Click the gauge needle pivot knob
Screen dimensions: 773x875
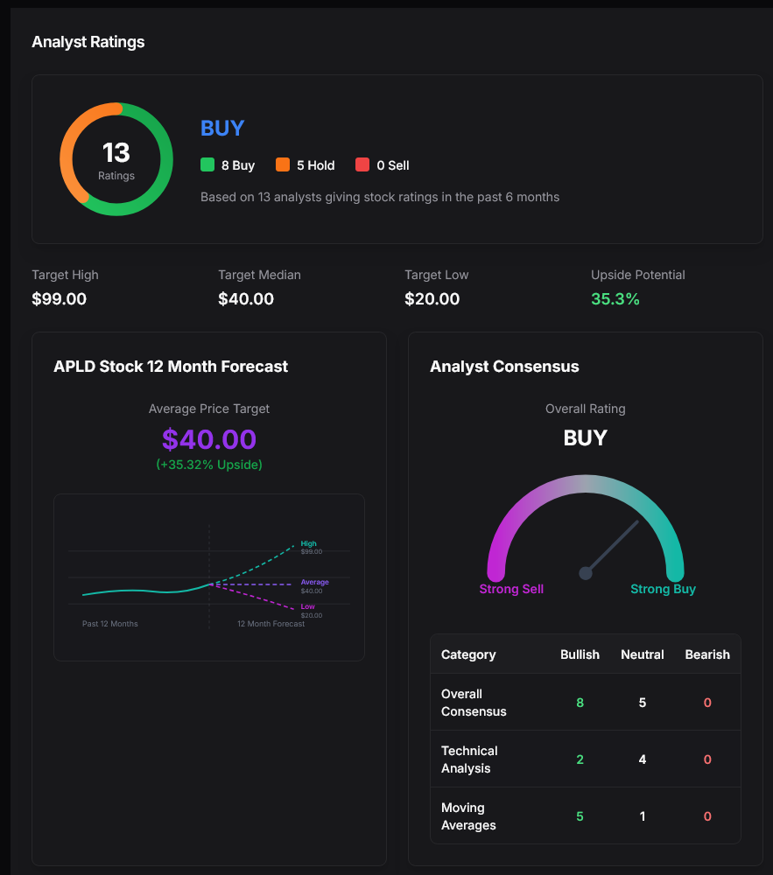[586, 573]
